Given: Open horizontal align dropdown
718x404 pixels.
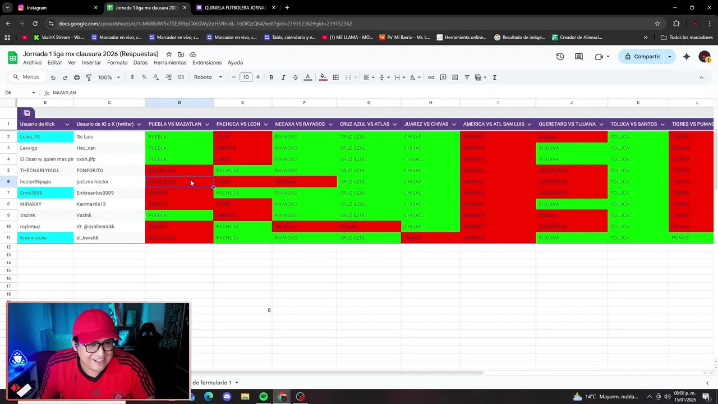Looking at the screenshot, I should tap(368, 77).
